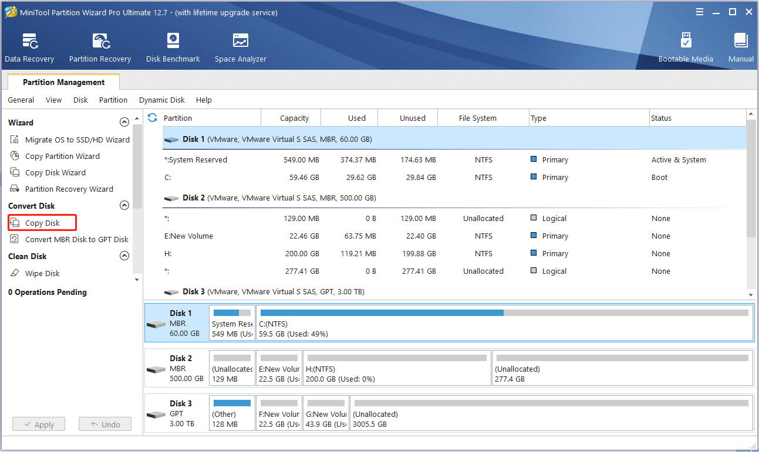Sort by Status column header
The width and height of the screenshot is (759, 452).
coord(697,118)
